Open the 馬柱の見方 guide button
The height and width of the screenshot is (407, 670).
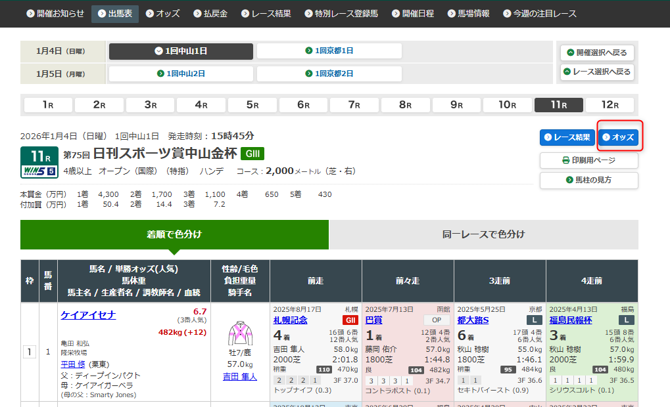coord(588,180)
